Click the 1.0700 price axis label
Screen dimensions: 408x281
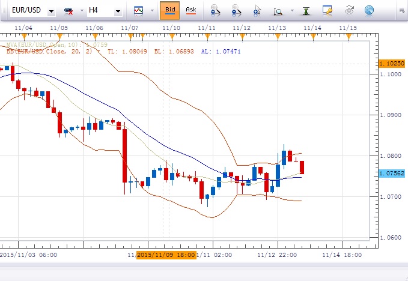[x=391, y=197]
